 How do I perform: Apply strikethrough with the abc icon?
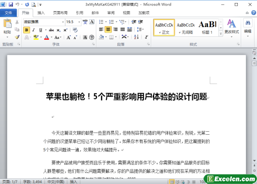(x=51, y=30)
